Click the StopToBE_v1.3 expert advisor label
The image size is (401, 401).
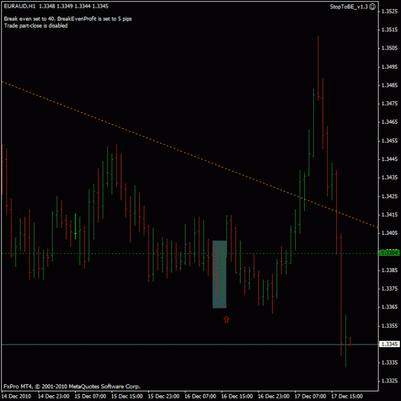[349, 7]
